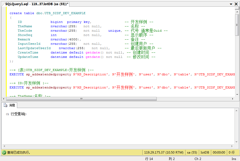Image resolution: width=240 pixels, height=161 pixels.
Task: Click messages pane scroll down arrow
Action: 236,142
